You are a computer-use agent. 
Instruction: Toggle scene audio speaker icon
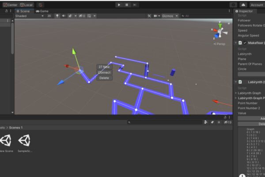63,16
